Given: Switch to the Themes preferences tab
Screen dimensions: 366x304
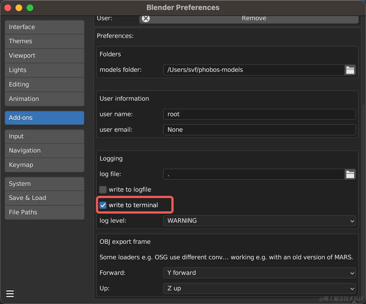Looking at the screenshot, I should point(44,41).
